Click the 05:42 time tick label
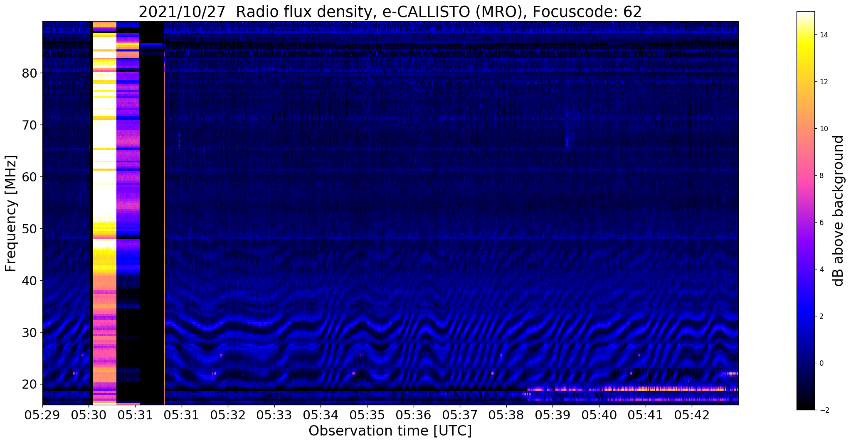Image resolution: width=851 pixels, height=443 pixels. (x=692, y=415)
